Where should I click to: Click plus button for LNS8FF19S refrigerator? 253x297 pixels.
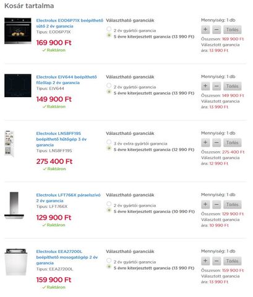[205, 142]
